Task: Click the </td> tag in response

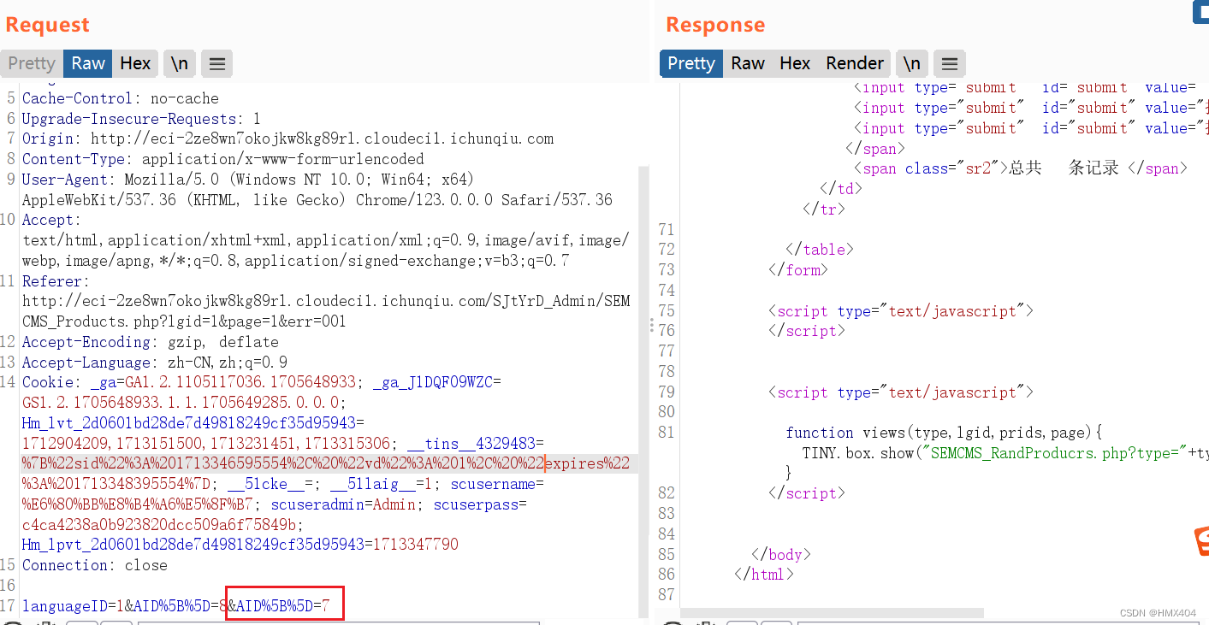Action: click(841, 189)
